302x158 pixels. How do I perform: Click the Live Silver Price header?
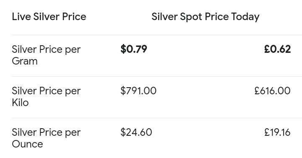49,16
